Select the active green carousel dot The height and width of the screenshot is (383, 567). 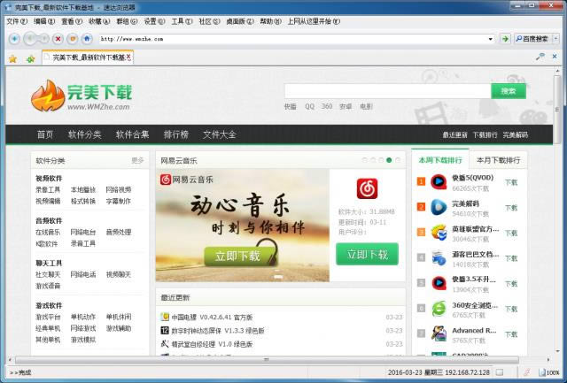tap(389, 160)
